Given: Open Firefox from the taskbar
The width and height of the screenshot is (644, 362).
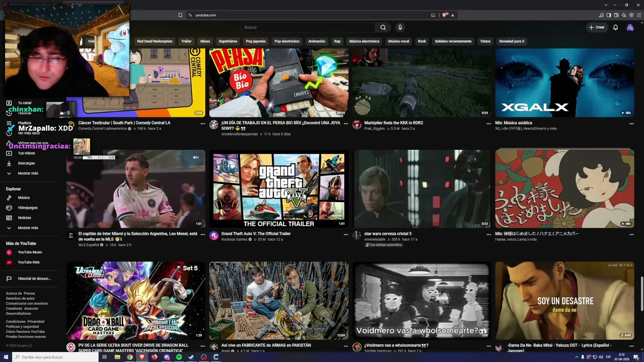Looking at the screenshot, I should [x=154, y=357].
